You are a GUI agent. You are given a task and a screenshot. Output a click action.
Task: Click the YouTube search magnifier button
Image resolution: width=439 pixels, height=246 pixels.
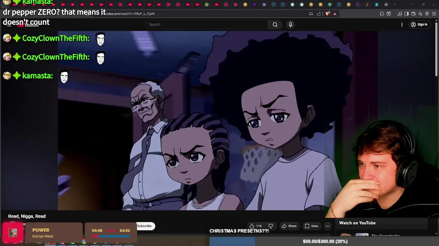(275, 25)
